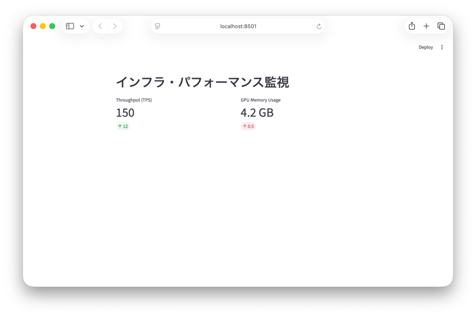476x317 pixels.
Task: Click the localhost:8501 address field
Action: pyautogui.click(x=238, y=26)
